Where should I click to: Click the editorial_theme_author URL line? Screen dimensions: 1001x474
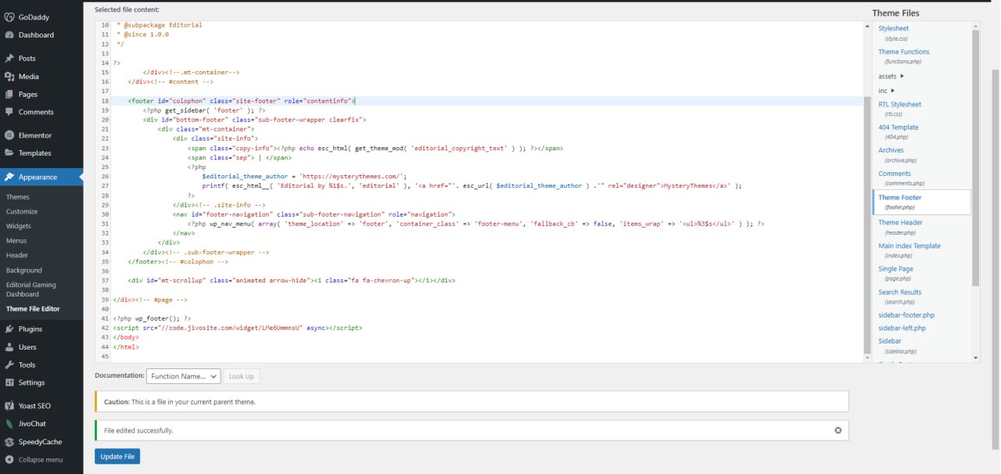click(305, 177)
